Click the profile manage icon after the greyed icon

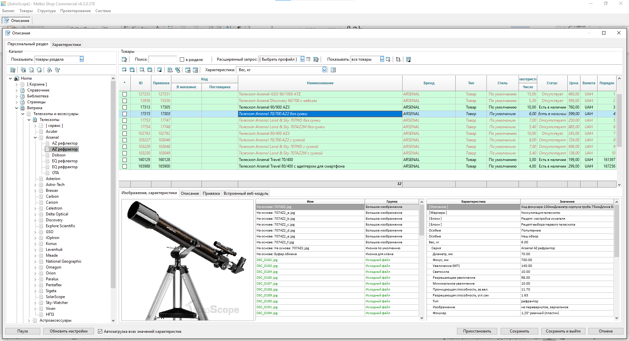316,59
